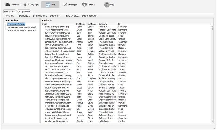Select contact julia.sutton@example.net

[x=57, y=54]
